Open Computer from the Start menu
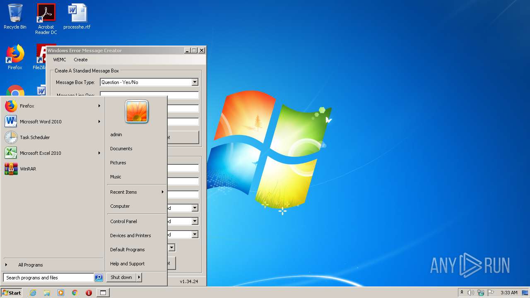The width and height of the screenshot is (530, 298). tap(137, 206)
